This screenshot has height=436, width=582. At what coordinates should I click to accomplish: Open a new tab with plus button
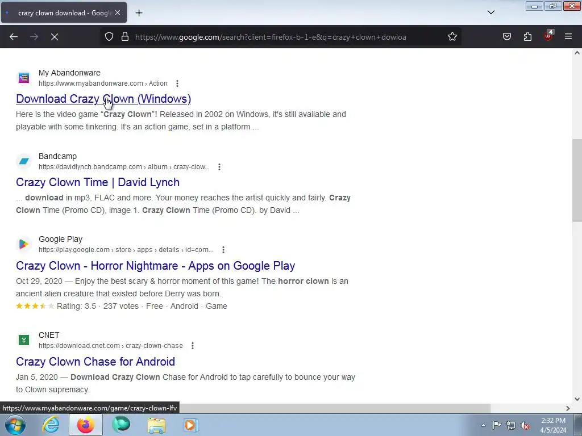pyautogui.click(x=139, y=13)
